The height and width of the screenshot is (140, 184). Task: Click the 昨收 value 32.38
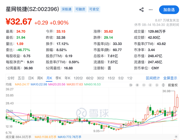pos(61,37)
